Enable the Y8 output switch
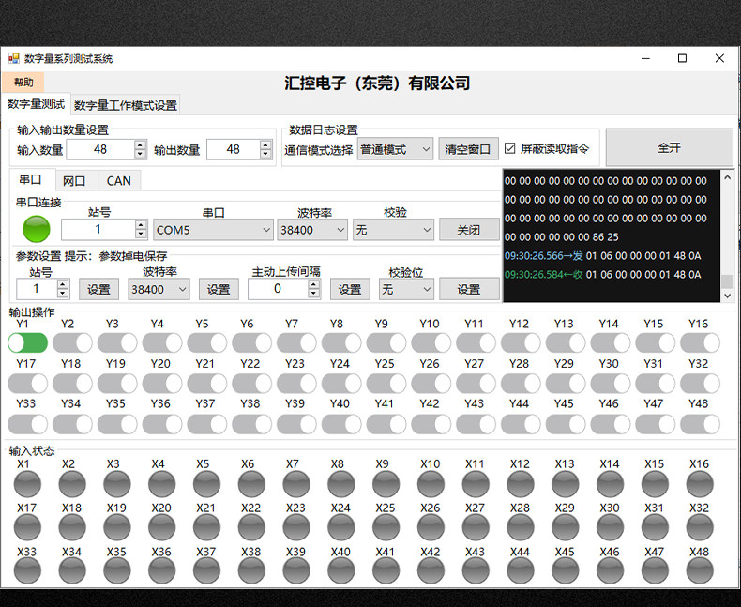Image resolution: width=741 pixels, height=607 pixels. click(x=341, y=342)
